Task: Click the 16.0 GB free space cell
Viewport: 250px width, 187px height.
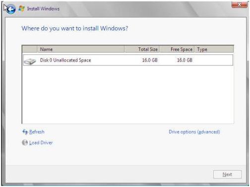Action: pos(185,60)
